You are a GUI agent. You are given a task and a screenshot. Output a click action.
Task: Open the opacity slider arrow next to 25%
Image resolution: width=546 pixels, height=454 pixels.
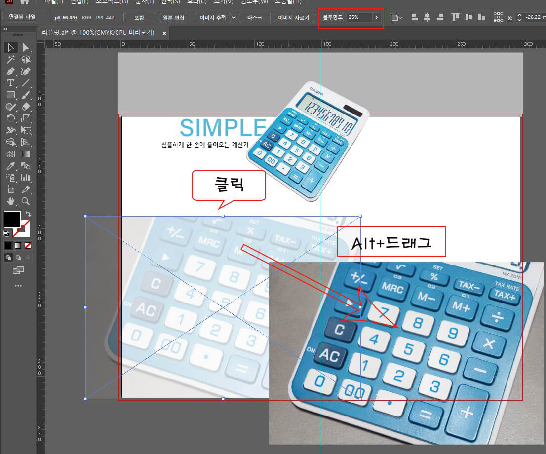[x=376, y=17]
